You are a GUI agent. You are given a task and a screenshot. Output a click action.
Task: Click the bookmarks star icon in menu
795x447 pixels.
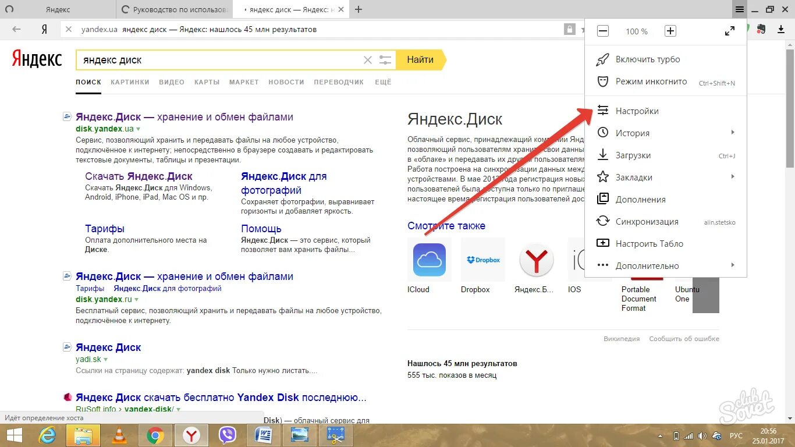coord(603,177)
